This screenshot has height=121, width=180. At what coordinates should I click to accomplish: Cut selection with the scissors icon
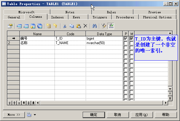[65, 26]
